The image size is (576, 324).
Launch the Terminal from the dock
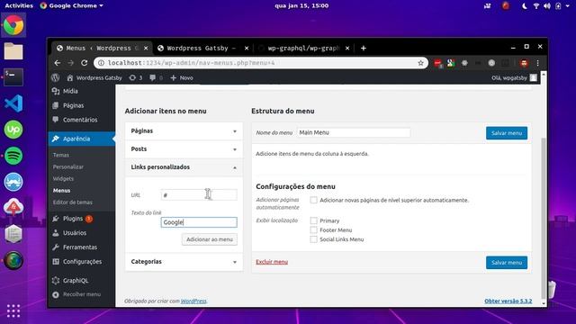(13, 77)
